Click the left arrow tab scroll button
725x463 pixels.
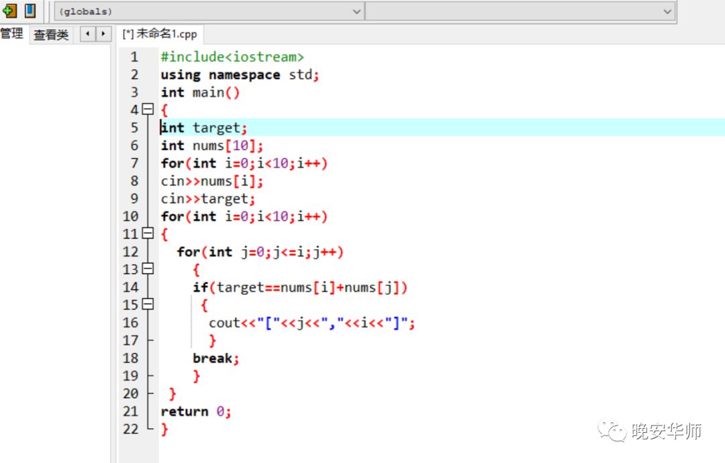(x=87, y=34)
